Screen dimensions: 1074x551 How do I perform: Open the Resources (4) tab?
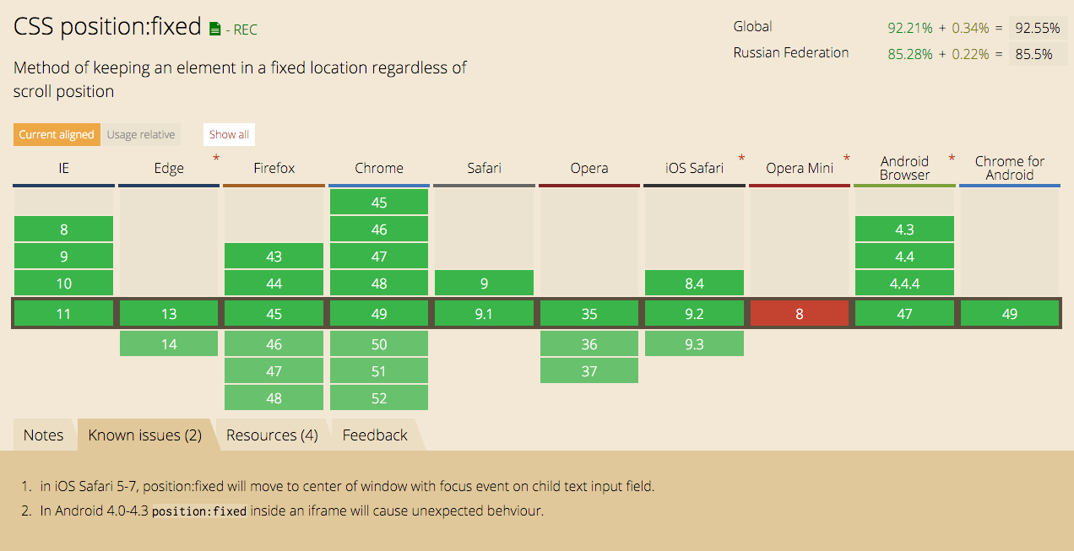(x=272, y=435)
